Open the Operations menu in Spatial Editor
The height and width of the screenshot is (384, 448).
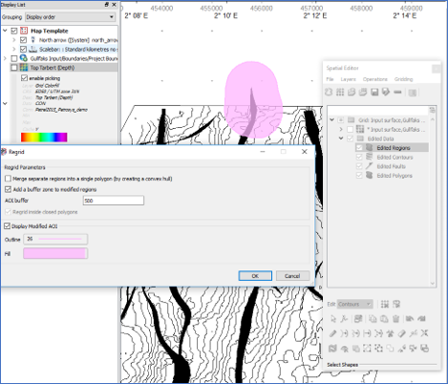(375, 79)
